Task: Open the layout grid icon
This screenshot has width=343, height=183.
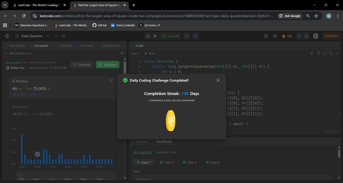Action: pyautogui.click(x=266, y=36)
